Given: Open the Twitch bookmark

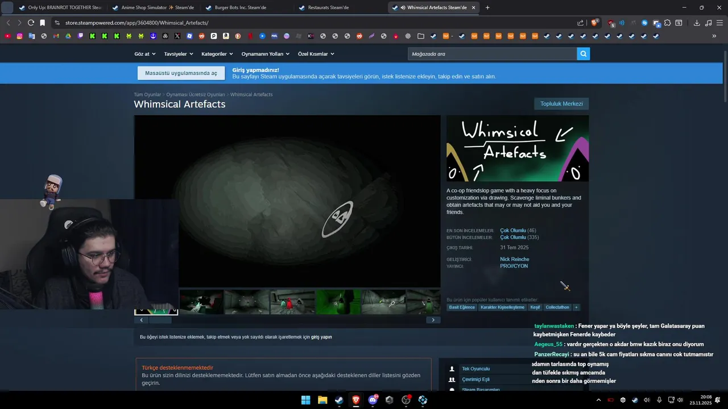Looking at the screenshot, I should 80,36.
